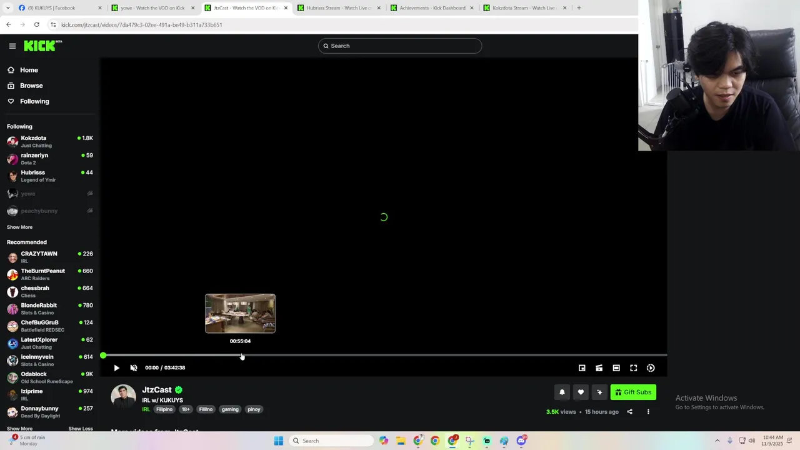This screenshot has width=800, height=450.
Task: Click the pinoy tag
Action: [254, 409]
